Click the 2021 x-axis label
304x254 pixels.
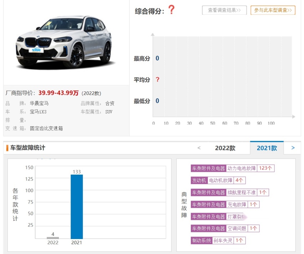pos(77,243)
